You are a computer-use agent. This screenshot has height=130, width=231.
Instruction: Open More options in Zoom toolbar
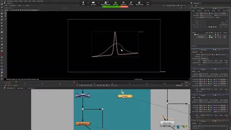[x=148, y=3]
